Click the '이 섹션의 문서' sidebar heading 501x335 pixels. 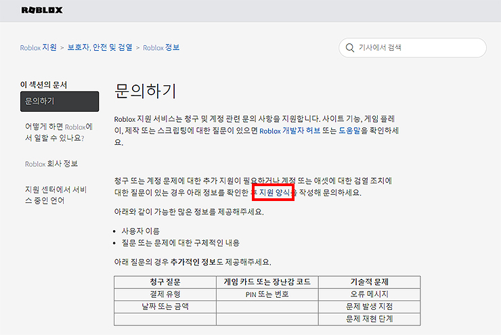point(43,85)
